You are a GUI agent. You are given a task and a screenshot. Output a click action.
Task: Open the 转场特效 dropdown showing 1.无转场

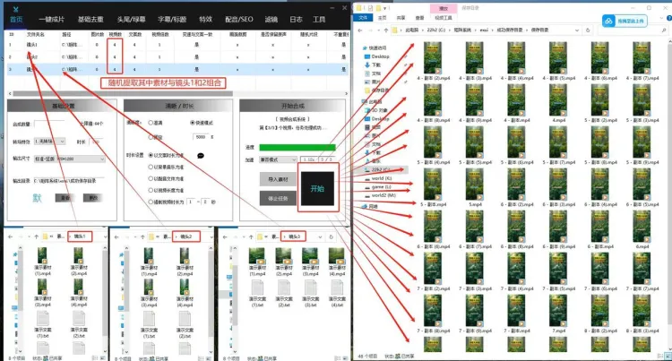click(49, 142)
